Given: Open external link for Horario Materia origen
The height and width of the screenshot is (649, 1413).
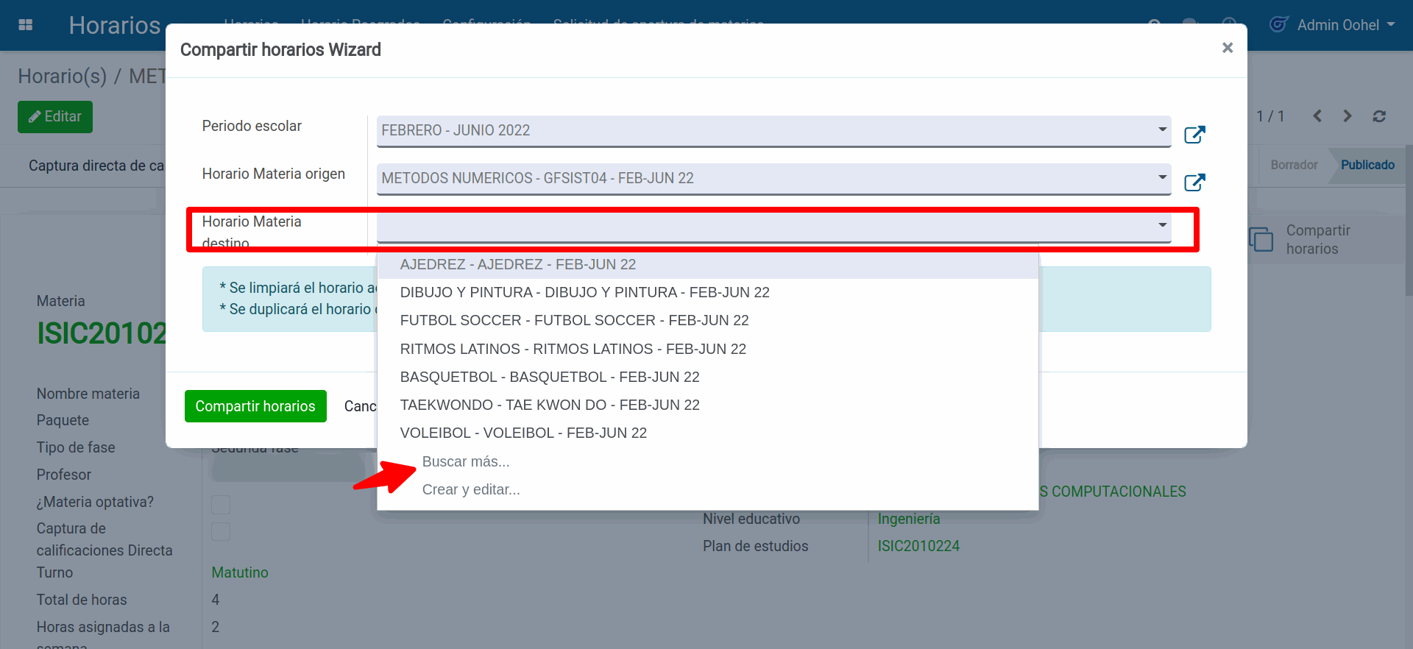Looking at the screenshot, I should tap(1194, 182).
